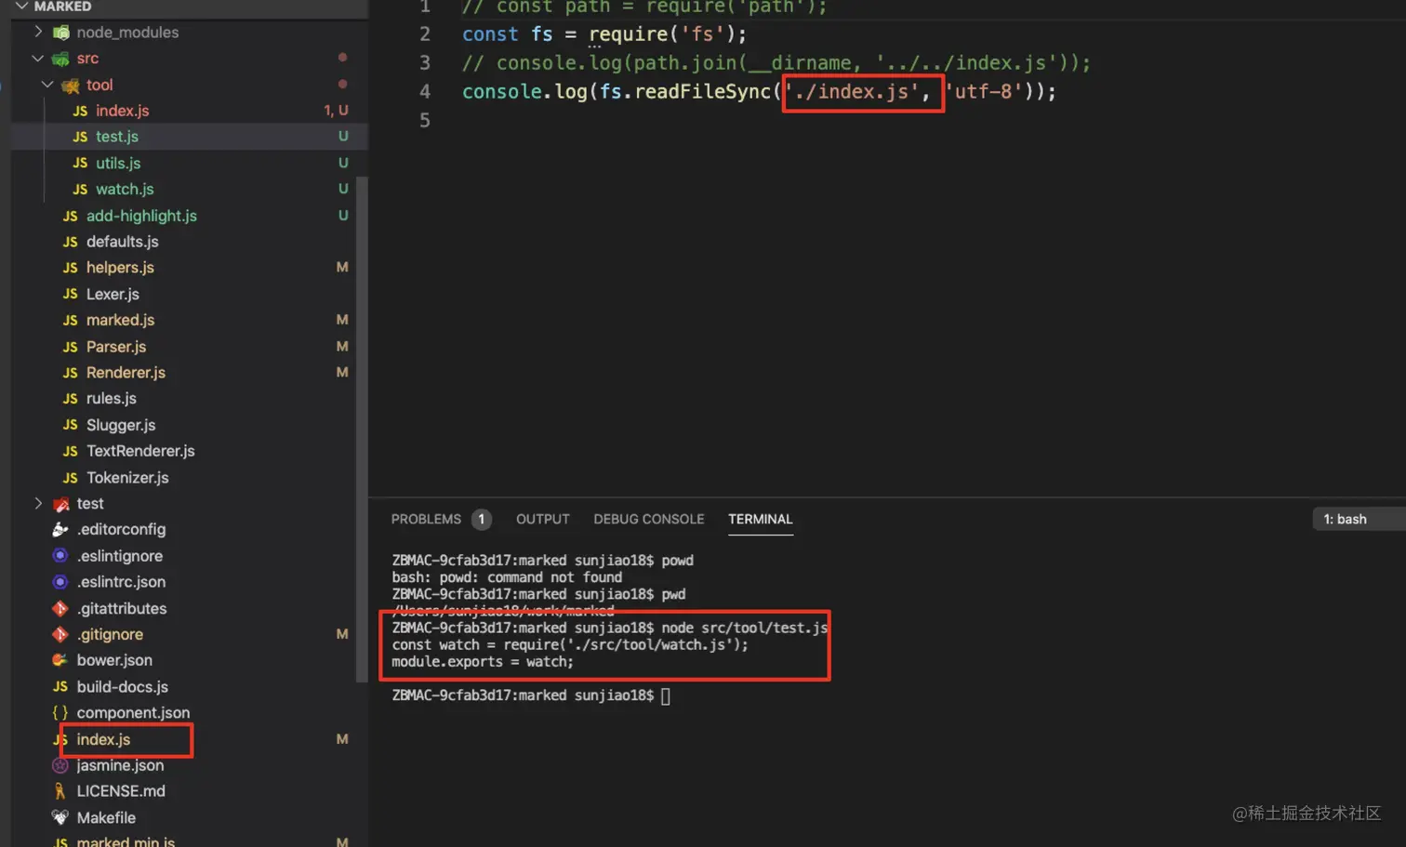The height and width of the screenshot is (847, 1406).
Task: Click the explorer vertical scrollbar
Action: pos(362,428)
